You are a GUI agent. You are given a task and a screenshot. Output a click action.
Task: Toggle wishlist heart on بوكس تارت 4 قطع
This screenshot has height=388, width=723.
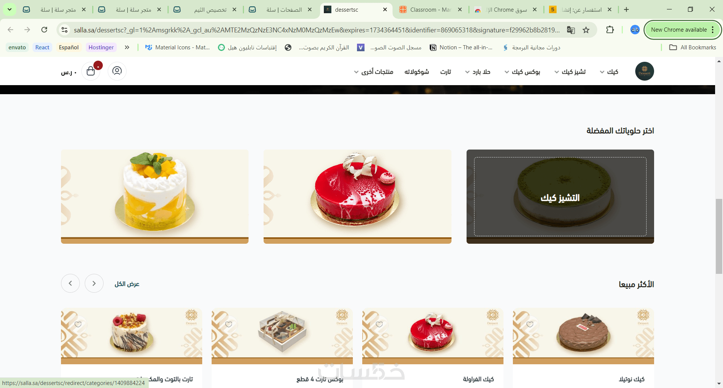coord(229,324)
